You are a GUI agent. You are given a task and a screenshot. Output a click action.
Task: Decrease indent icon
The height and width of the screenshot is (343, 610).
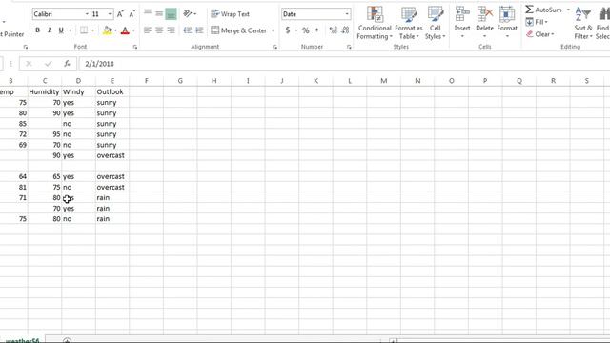pos(188,30)
